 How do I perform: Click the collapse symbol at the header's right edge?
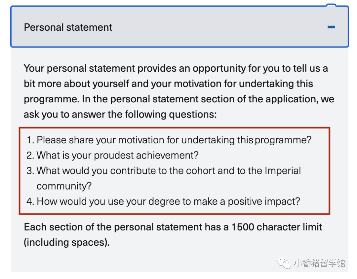(332, 27)
